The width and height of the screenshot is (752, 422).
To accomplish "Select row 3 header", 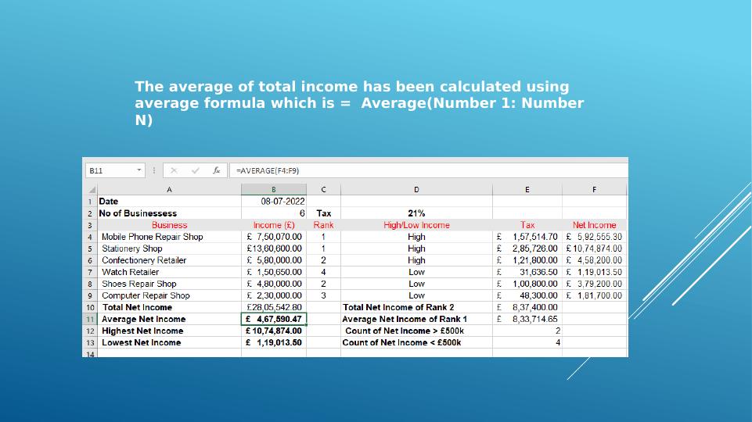I will click(90, 225).
